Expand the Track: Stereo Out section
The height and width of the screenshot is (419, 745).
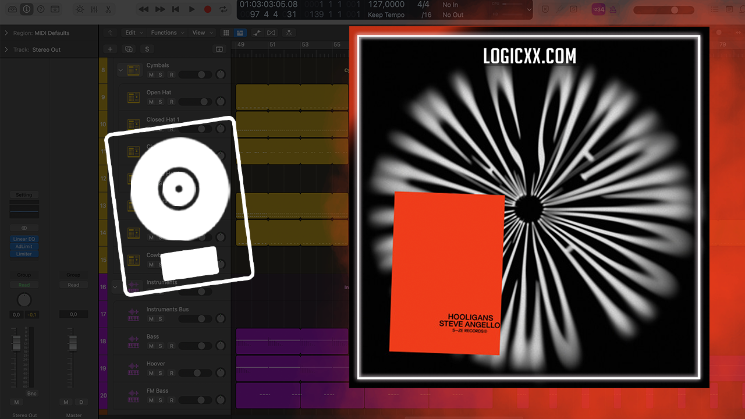(x=6, y=49)
